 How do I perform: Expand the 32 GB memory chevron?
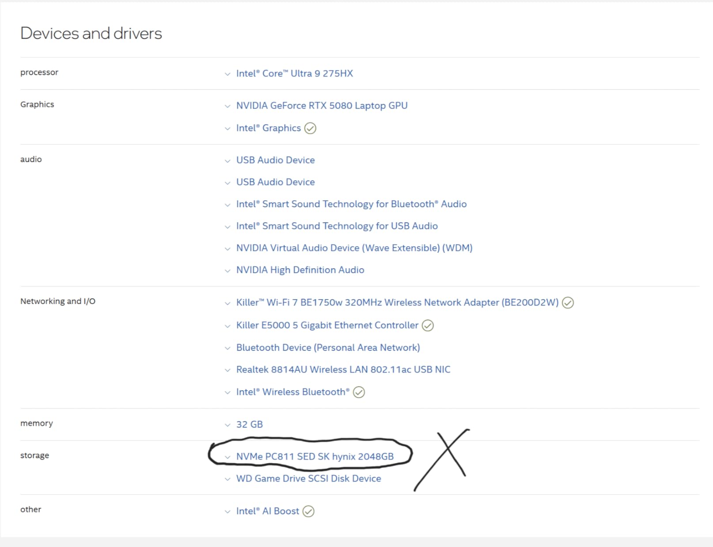228,425
